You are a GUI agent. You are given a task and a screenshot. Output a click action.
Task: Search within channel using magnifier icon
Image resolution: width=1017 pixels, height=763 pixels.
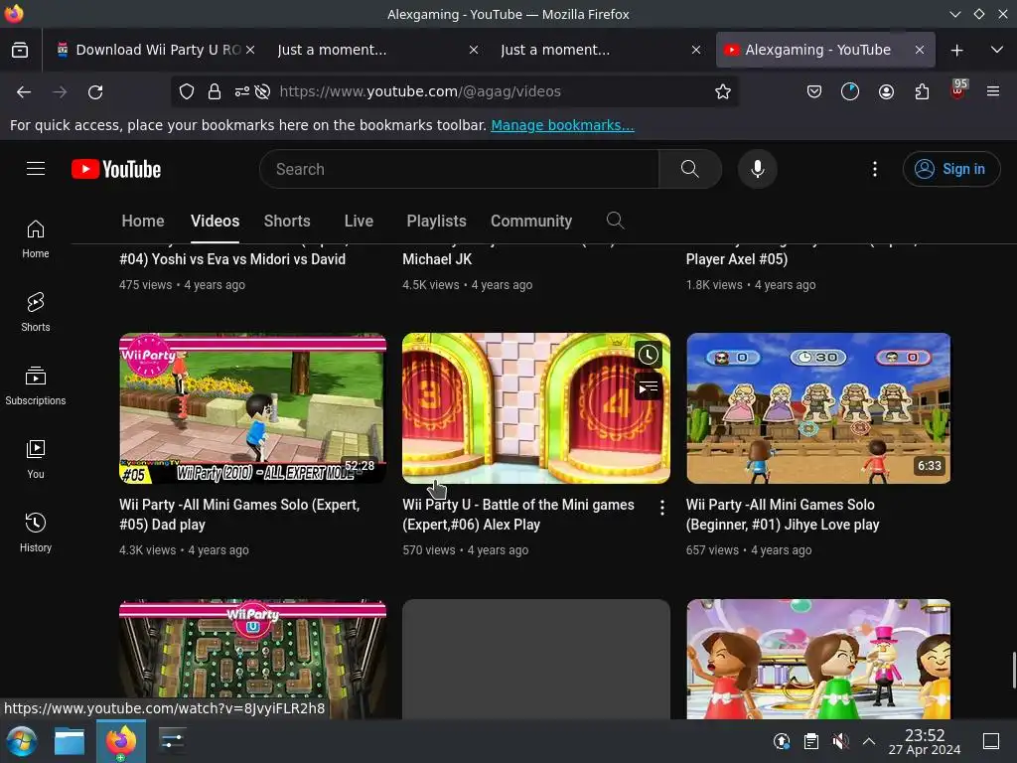click(615, 221)
